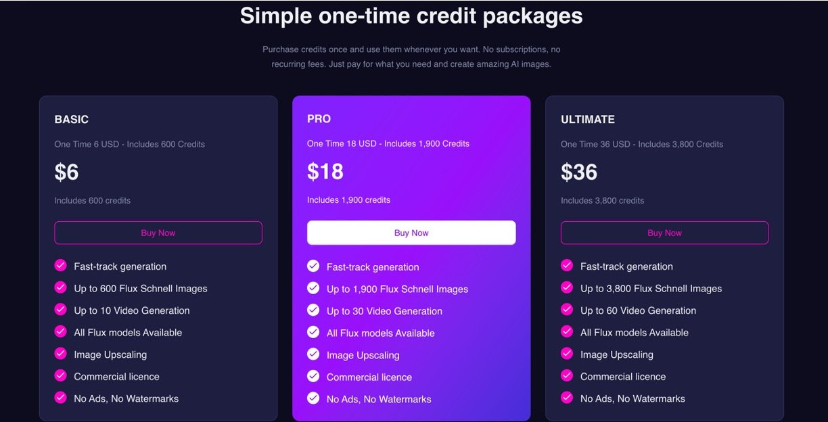This screenshot has height=422, width=828.
Task: Click checkmark next to 600 Flux Schnell Images
Action: click(61, 287)
